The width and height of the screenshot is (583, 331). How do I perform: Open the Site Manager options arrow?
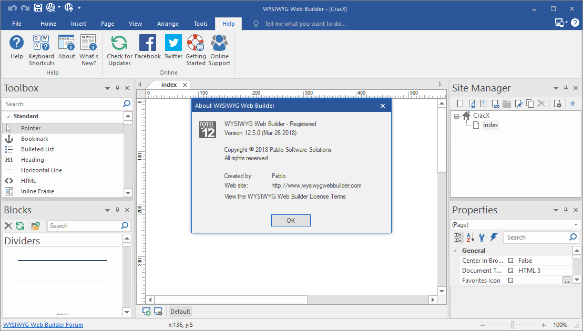(x=556, y=88)
